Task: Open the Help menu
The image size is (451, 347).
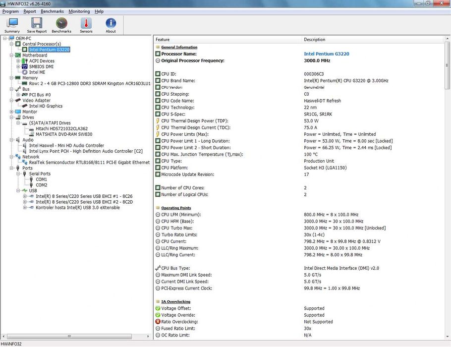Action: click(x=99, y=11)
